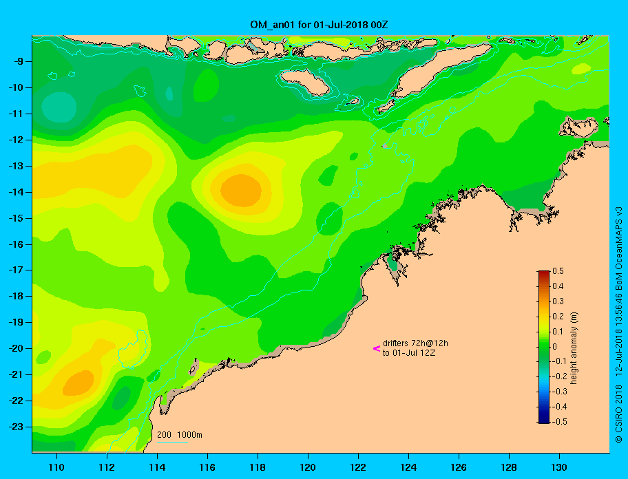
Task: Click the 0.4 color bar value
Action: click(x=558, y=286)
